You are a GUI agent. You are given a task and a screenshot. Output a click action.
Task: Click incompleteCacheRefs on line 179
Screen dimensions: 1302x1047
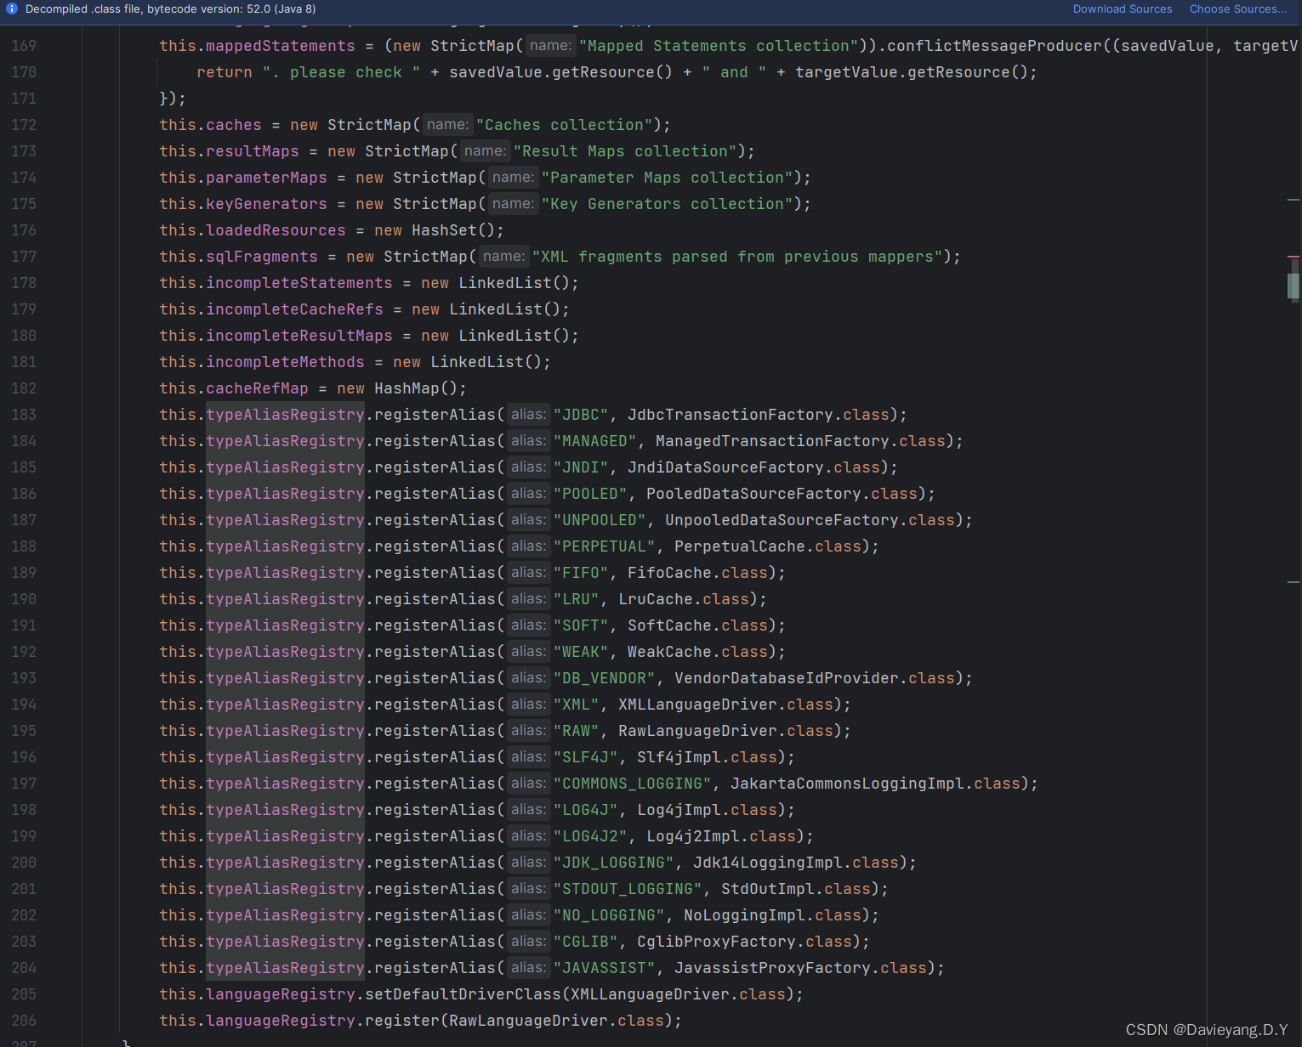(294, 309)
